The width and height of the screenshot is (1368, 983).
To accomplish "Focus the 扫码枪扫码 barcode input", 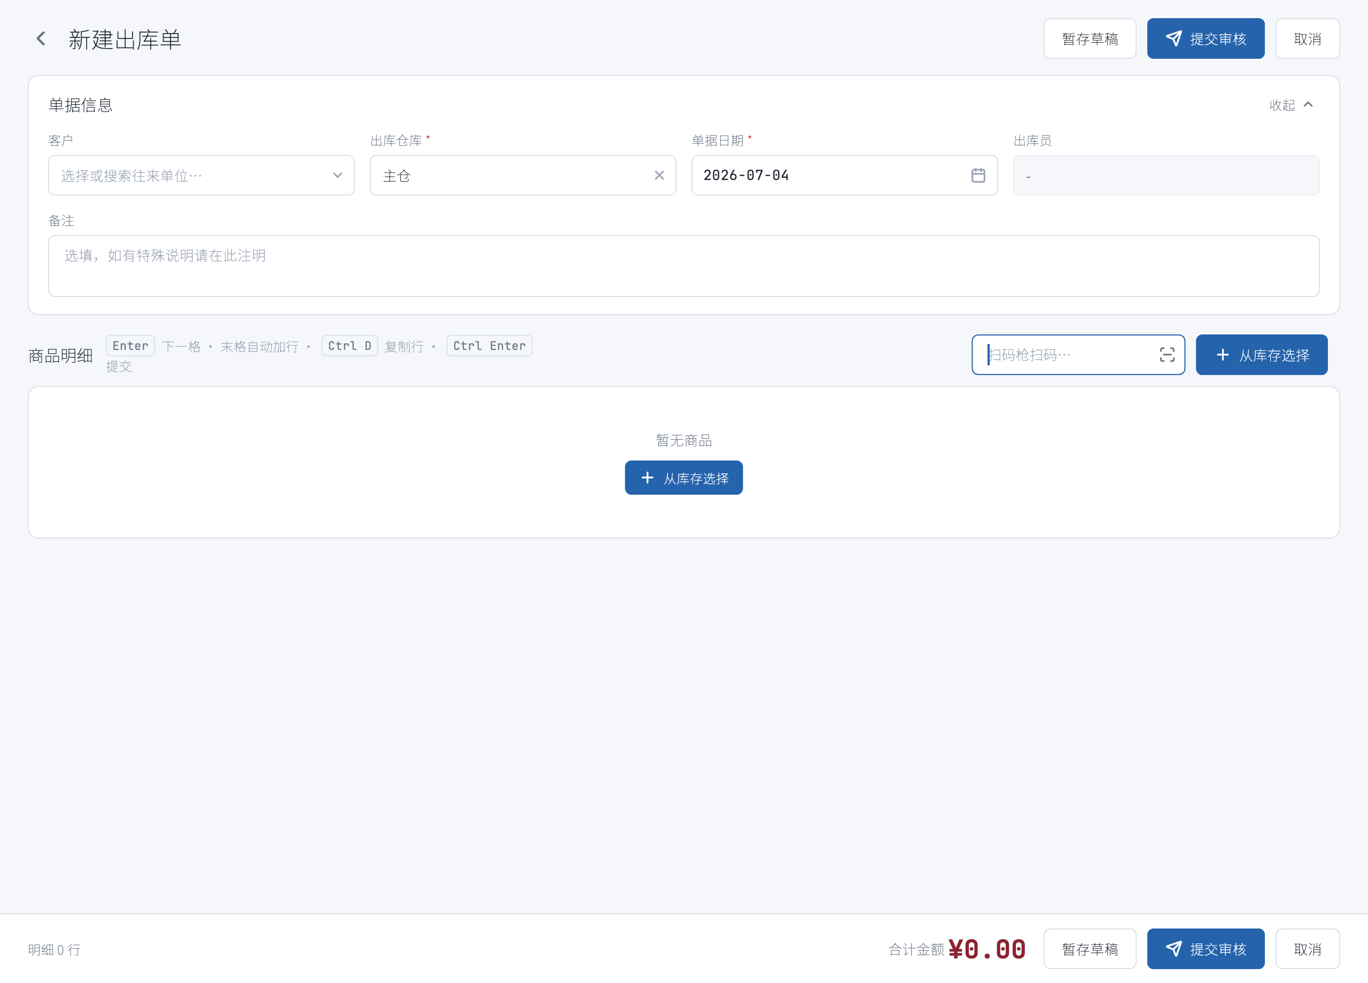I will point(1078,355).
